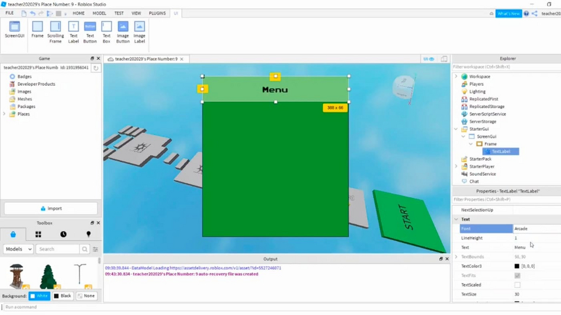Open the Creations lightbulb tab in Toolbox
This screenshot has width=561, height=315.
88,235
